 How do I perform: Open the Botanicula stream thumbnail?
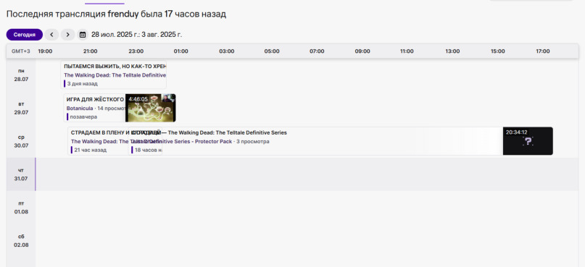[150, 108]
